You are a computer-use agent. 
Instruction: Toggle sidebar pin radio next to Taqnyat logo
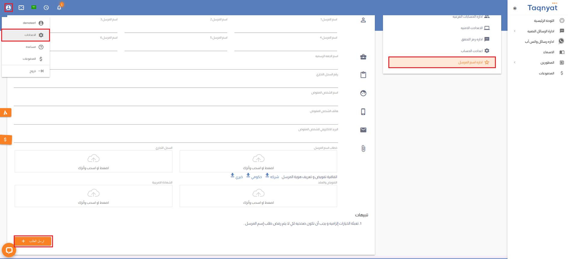pos(515,8)
